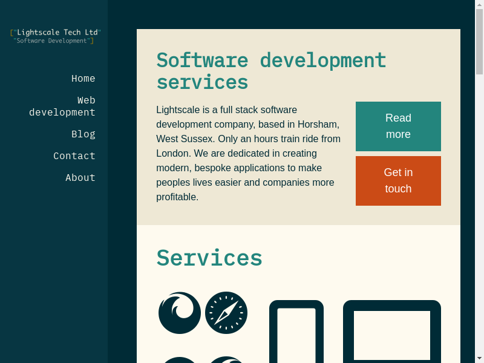Image resolution: width=484 pixels, height=363 pixels.
Task: Click the Services section heading
Action: point(209,258)
